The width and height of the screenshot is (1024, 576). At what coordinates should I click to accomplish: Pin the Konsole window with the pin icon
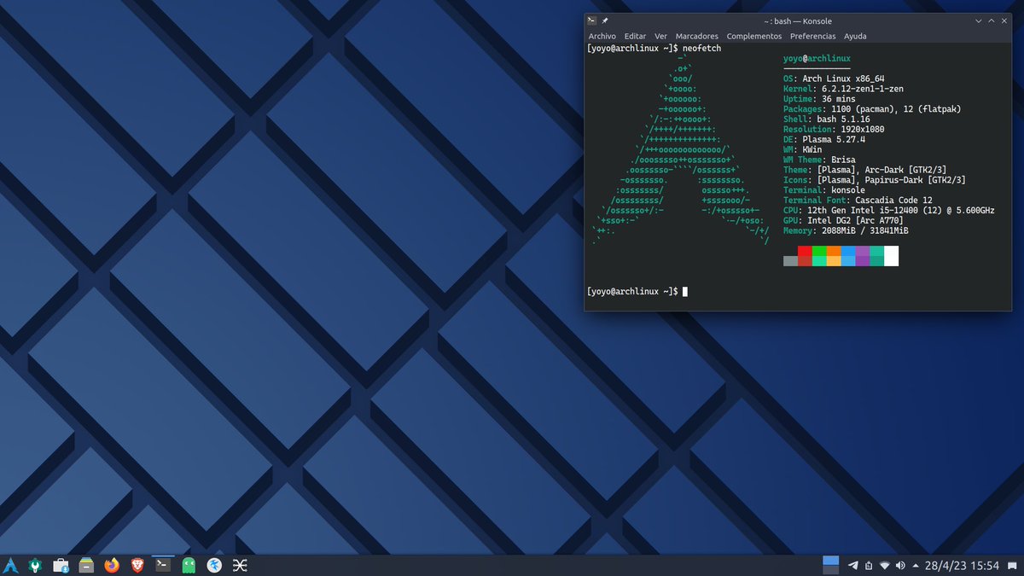(604, 20)
